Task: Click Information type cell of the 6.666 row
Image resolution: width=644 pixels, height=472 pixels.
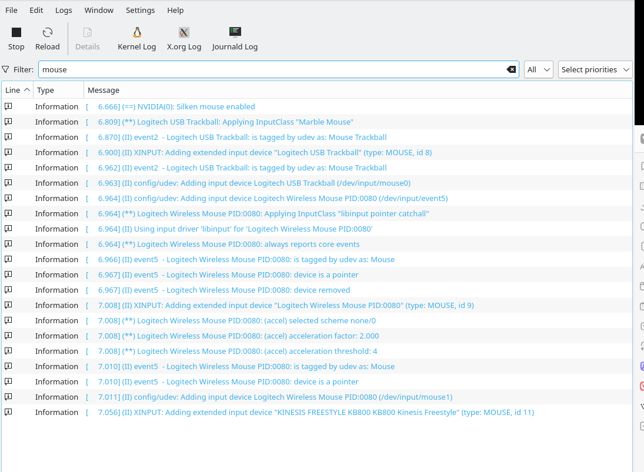Action: pos(56,107)
